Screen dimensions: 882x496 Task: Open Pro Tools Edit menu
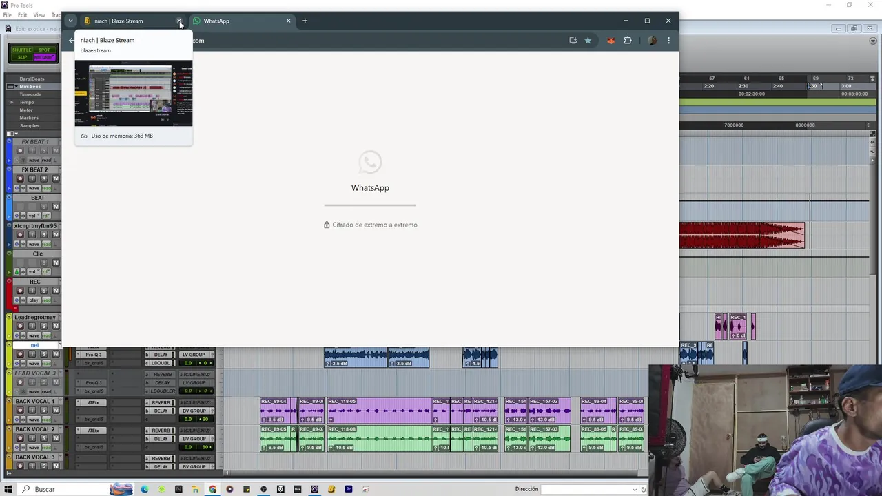pyautogui.click(x=23, y=15)
